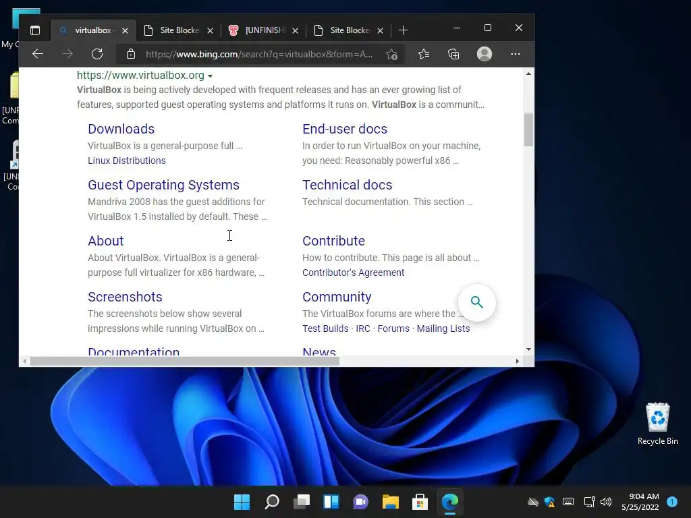The height and width of the screenshot is (518, 691).
Task: Open taskbar Search magnifier
Action: (271, 502)
